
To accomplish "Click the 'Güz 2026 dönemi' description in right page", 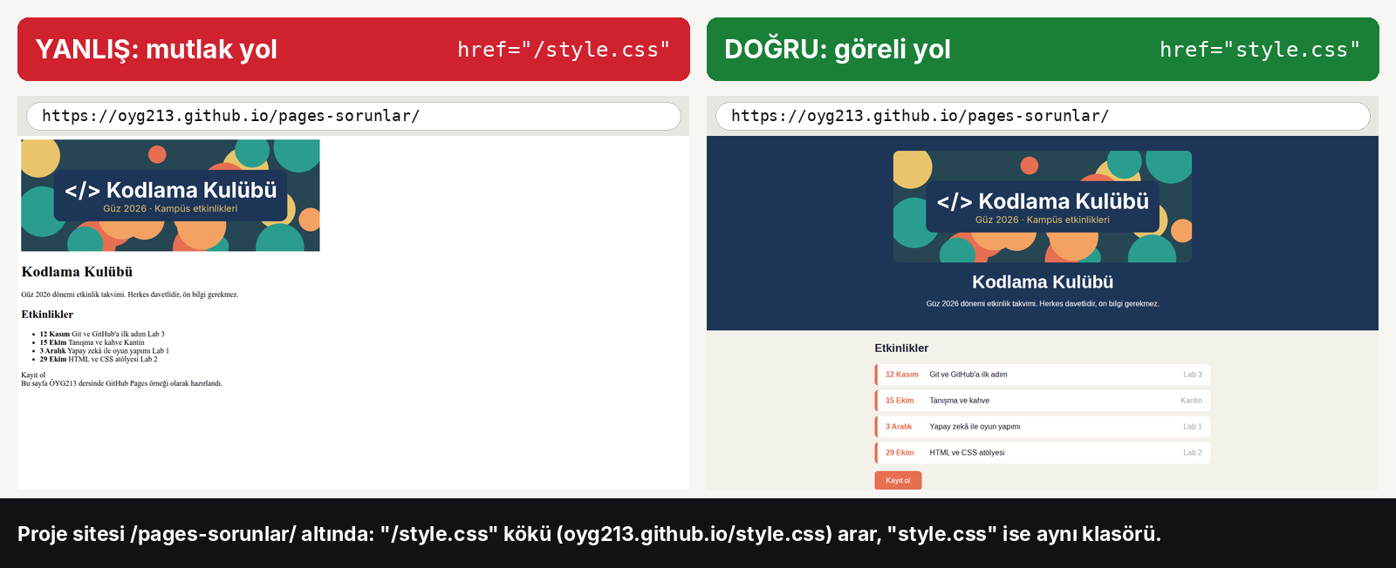I will (x=1043, y=304).
